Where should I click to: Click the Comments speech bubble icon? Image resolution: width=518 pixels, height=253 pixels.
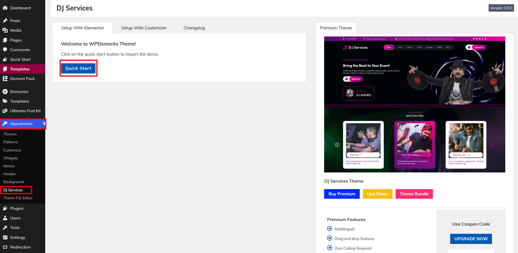click(x=5, y=50)
